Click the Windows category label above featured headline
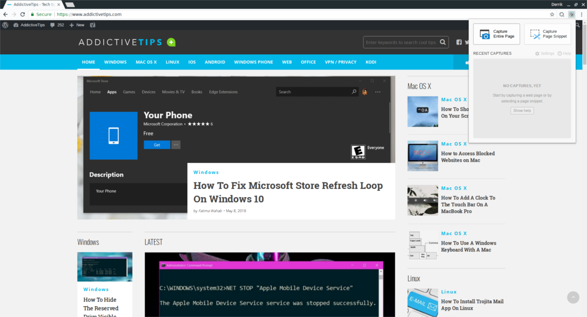Image resolution: width=587 pixels, height=317 pixels. pyautogui.click(x=206, y=172)
